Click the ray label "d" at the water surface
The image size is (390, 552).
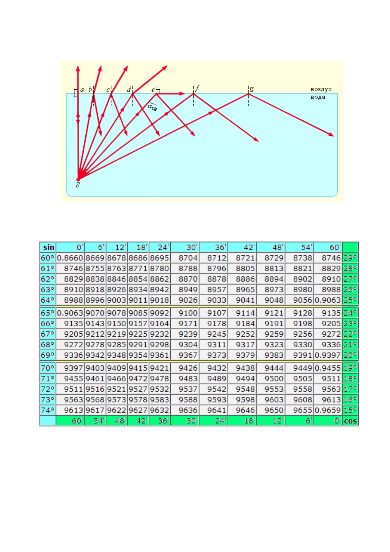(129, 89)
